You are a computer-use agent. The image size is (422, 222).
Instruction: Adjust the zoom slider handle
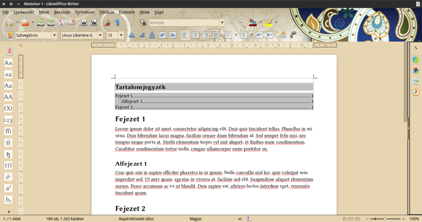385,219
